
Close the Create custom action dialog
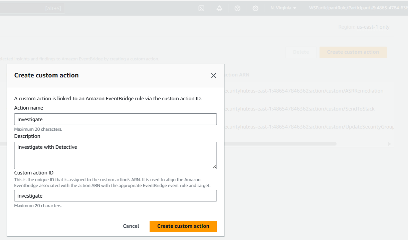pyautogui.click(x=214, y=75)
